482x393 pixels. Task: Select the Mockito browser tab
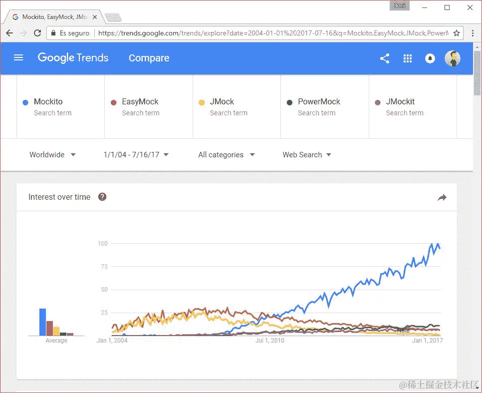(52, 17)
